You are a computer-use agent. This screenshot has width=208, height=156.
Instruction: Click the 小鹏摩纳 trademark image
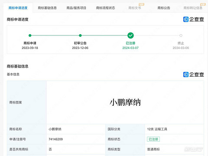tap(125, 102)
